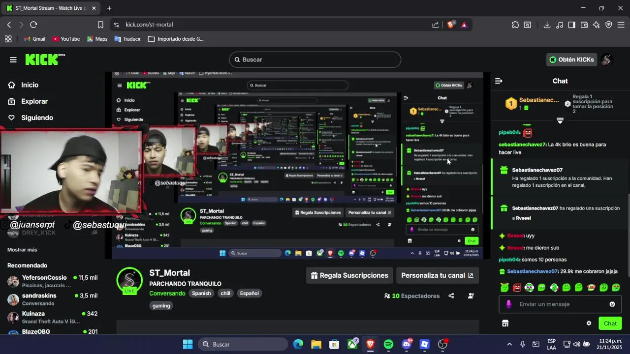The height and width of the screenshot is (354, 630).
Task: Open the Gmail bookmark
Action: 34,39
